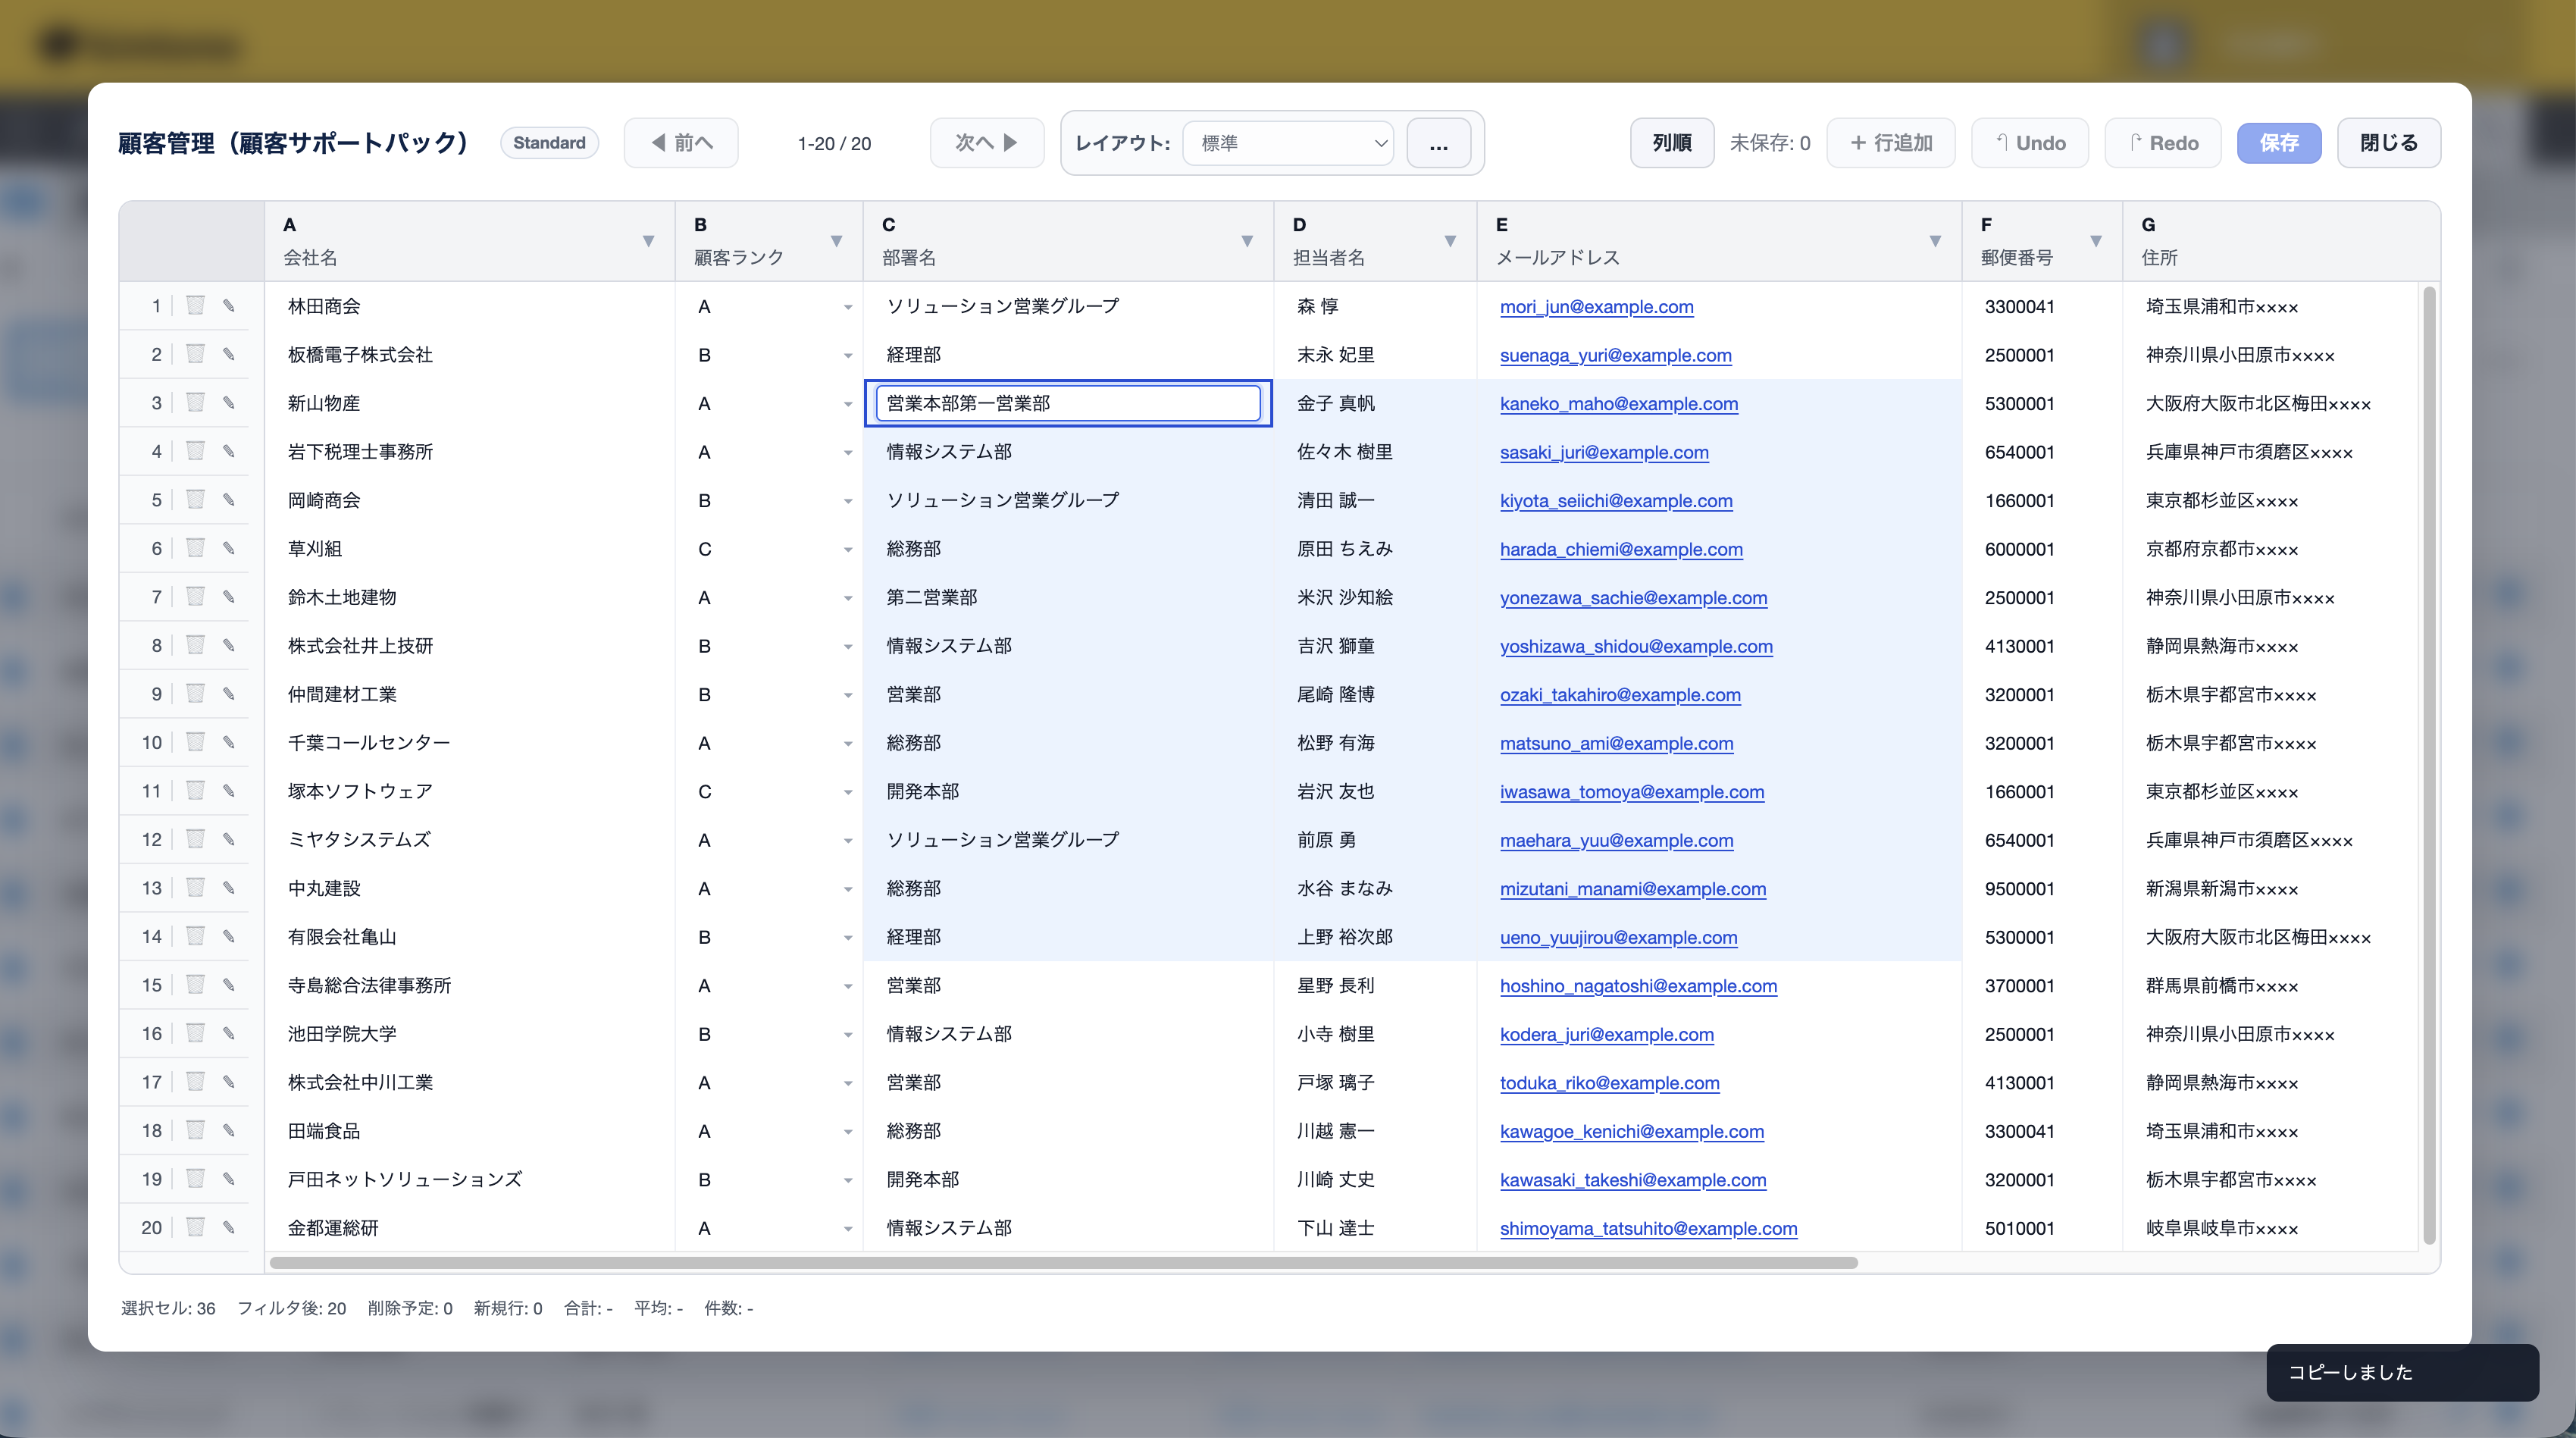The height and width of the screenshot is (1438, 2576).
Task: Open rank dropdown for 林田商会 row
Action: pyautogui.click(x=847, y=307)
